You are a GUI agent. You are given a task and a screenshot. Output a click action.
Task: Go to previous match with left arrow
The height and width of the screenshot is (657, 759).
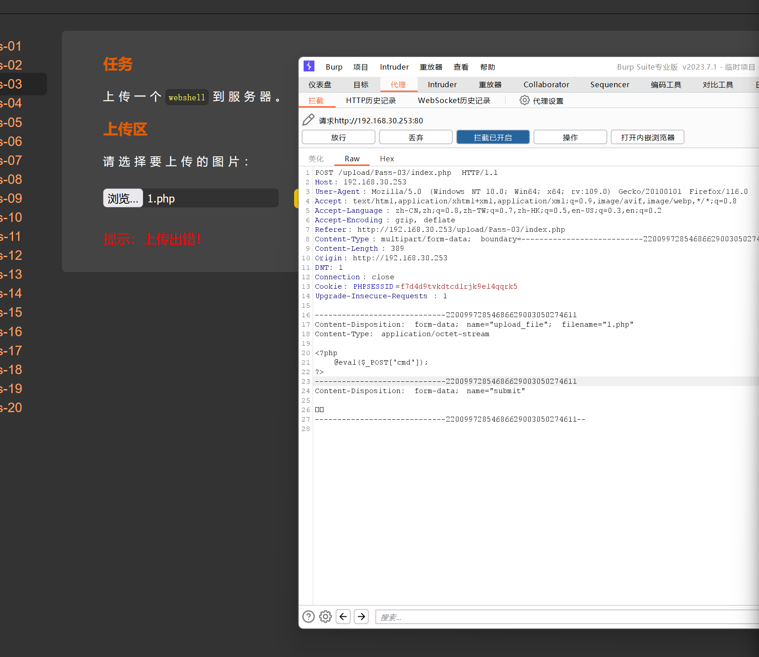coord(343,616)
